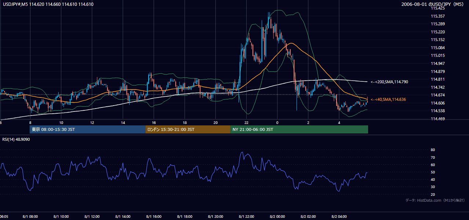Click the 2006-08-01 USD/JPY (M5) chart title

(x=433, y=4)
